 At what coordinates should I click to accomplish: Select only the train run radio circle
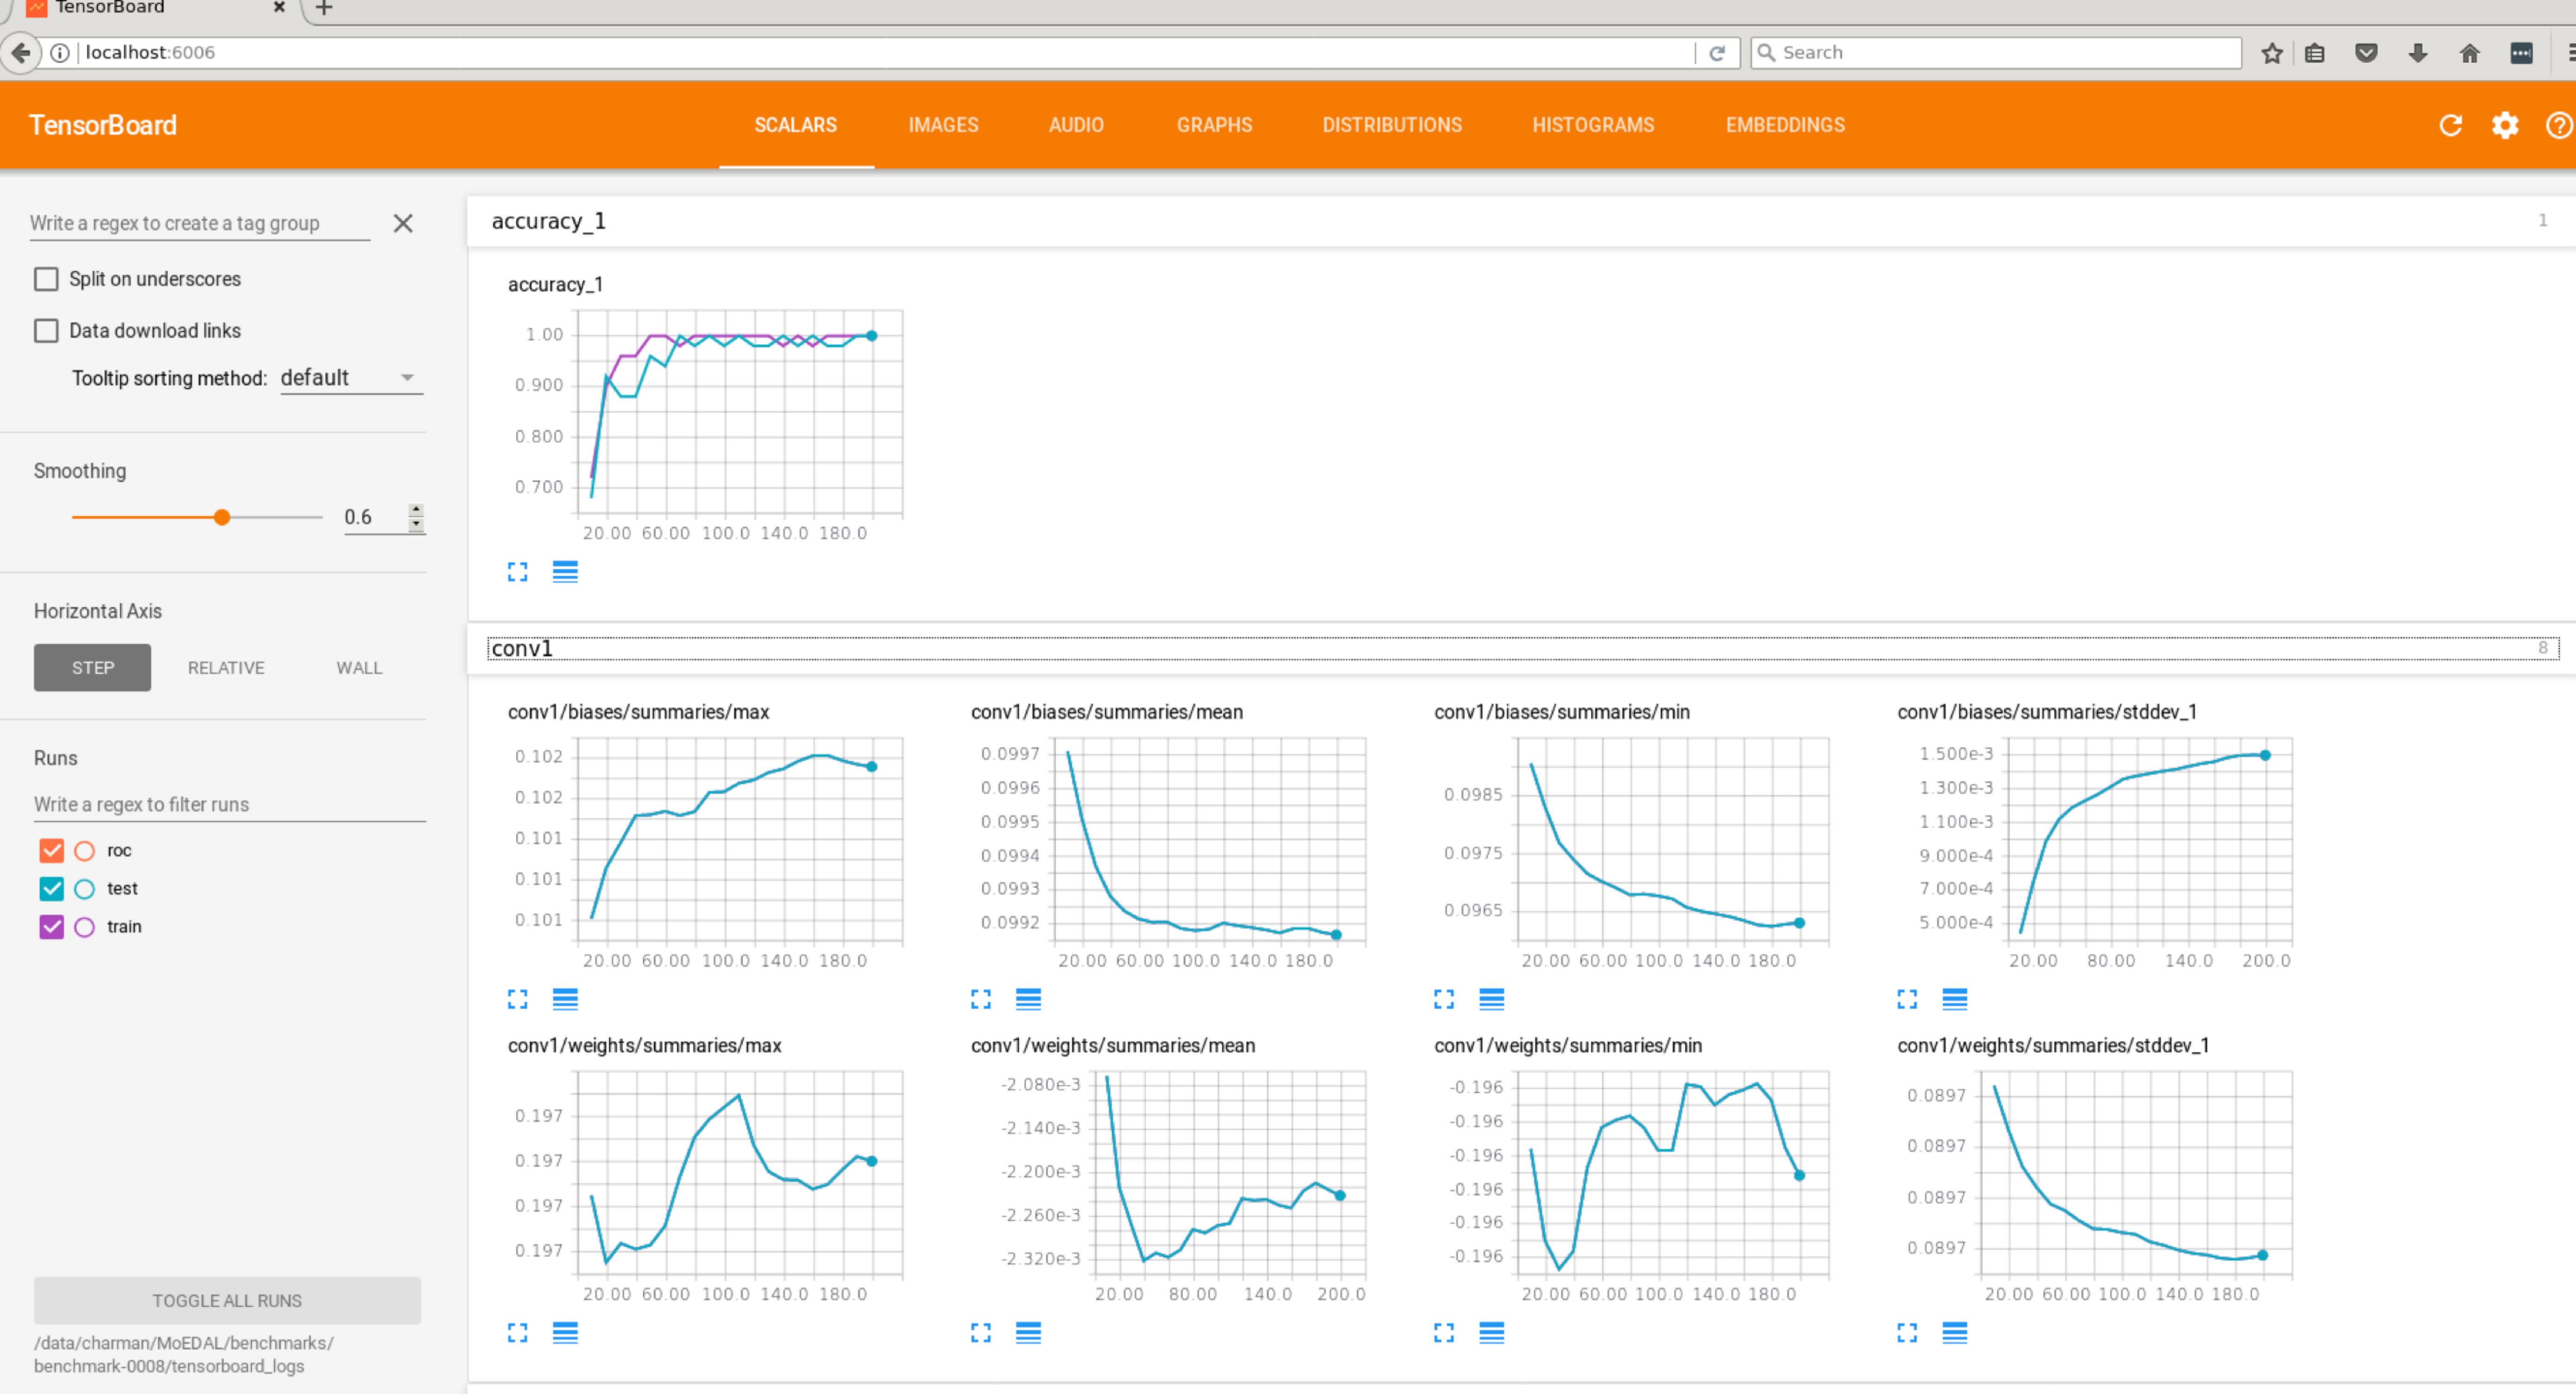coord(85,927)
